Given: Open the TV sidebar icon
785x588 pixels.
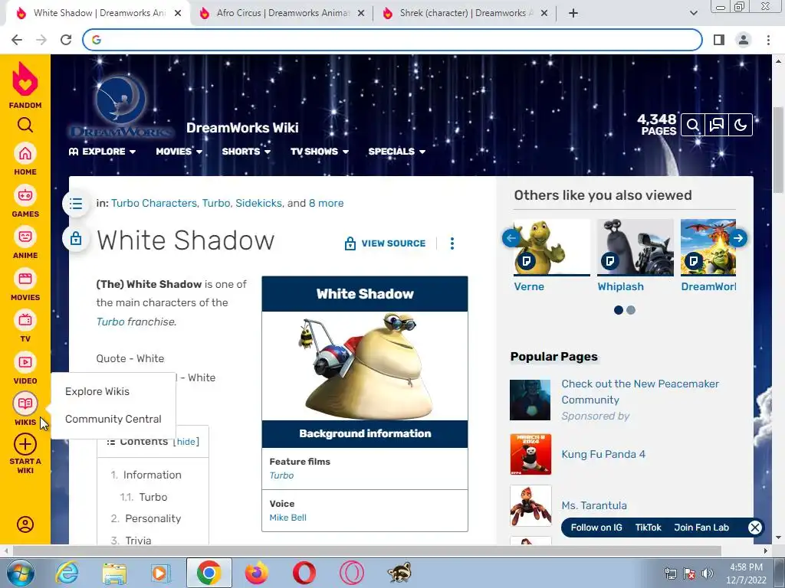Looking at the screenshot, I should point(25,320).
